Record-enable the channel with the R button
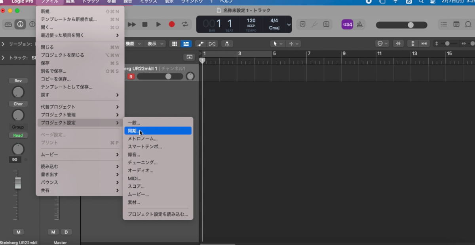 131,76
